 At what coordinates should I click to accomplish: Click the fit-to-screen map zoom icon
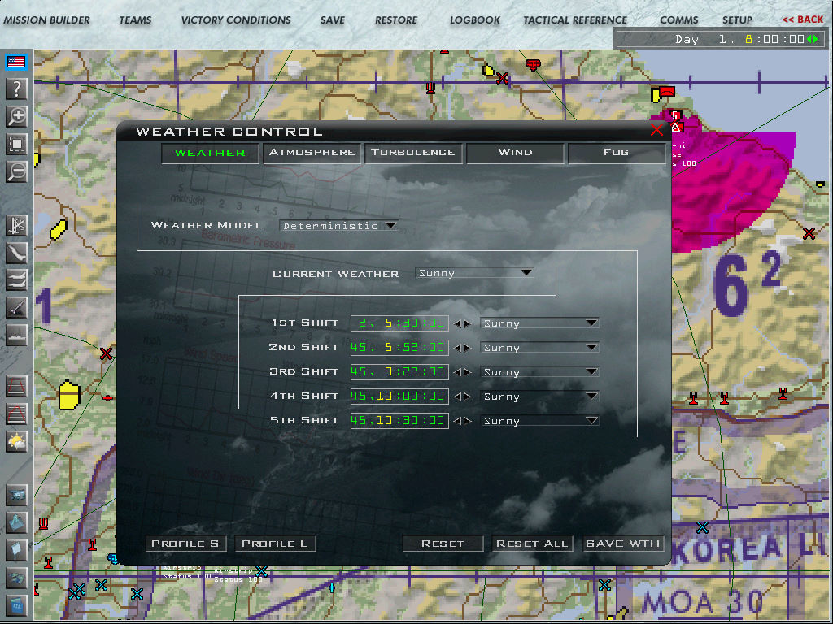(x=16, y=144)
